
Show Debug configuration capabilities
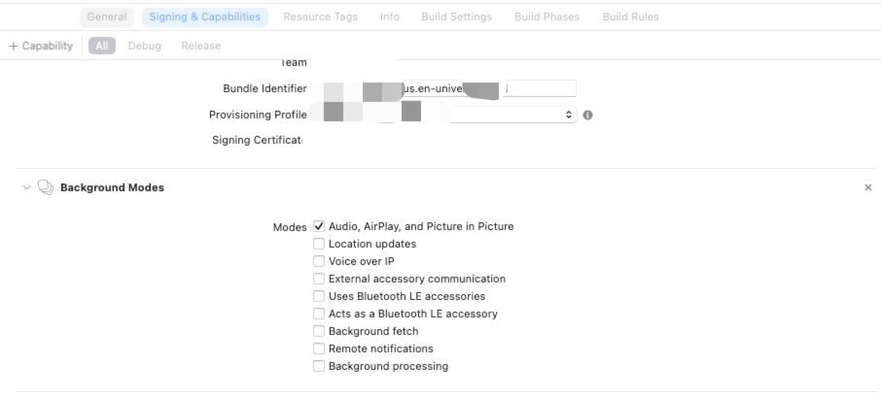pyautogui.click(x=145, y=46)
